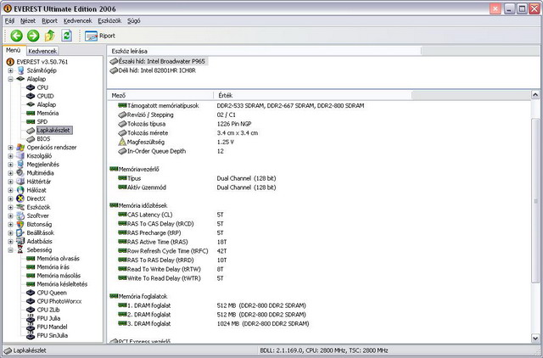Image resolution: width=543 pixels, height=358 pixels.
Task: Click the Eszközök icon in tree
Action: (x=20, y=207)
